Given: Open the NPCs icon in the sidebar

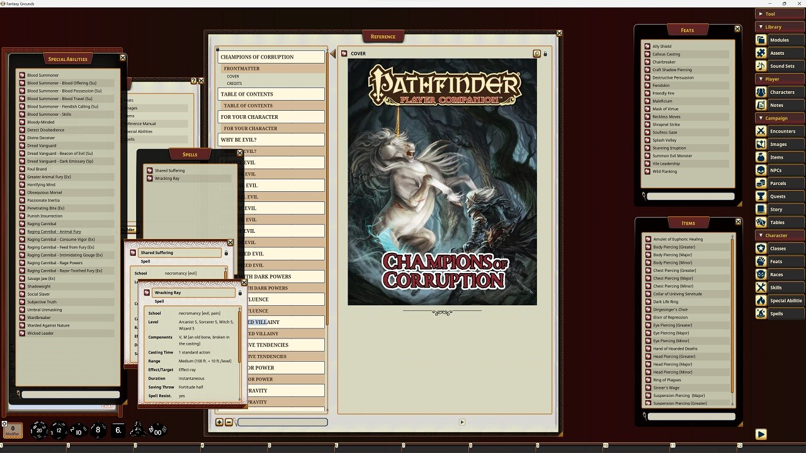Looking at the screenshot, I should coord(761,170).
